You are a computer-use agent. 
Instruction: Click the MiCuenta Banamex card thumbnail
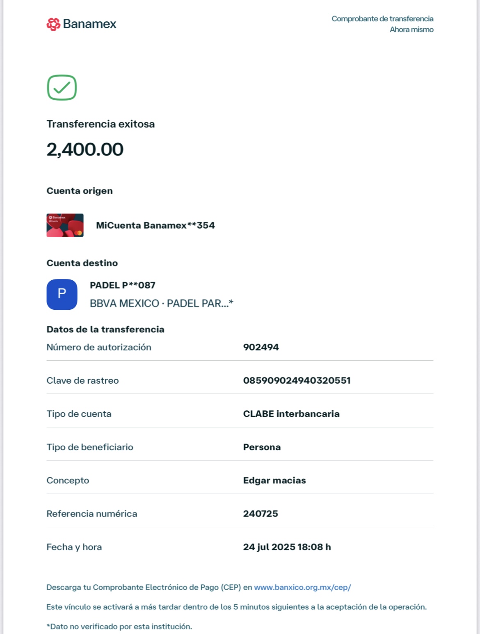coord(65,225)
